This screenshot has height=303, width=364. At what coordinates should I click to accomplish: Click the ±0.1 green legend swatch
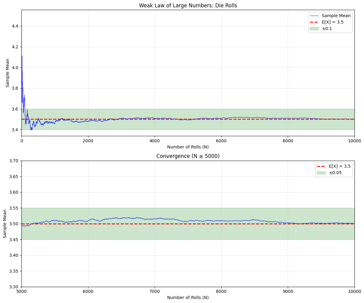click(314, 28)
